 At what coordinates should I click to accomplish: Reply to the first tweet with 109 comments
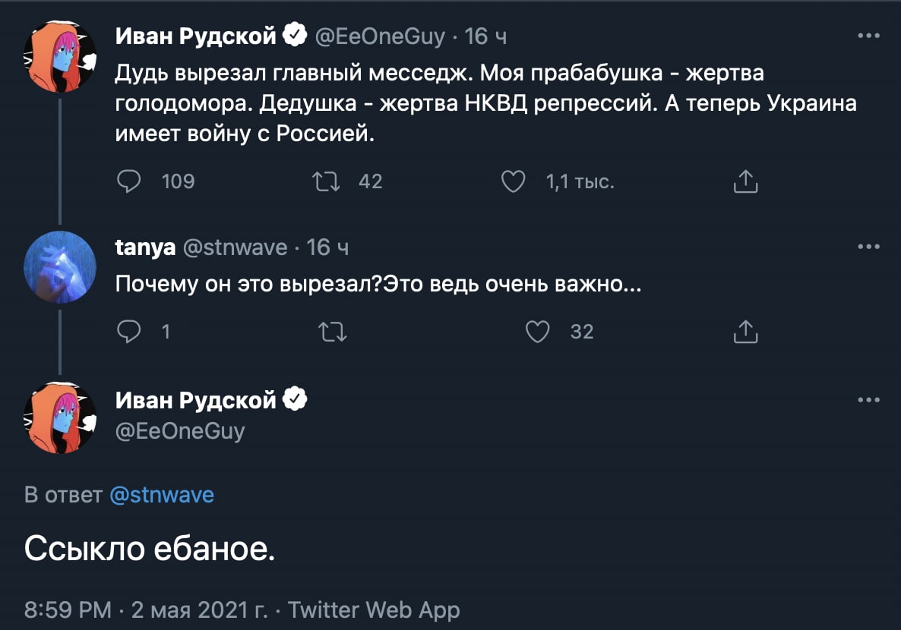point(128,181)
